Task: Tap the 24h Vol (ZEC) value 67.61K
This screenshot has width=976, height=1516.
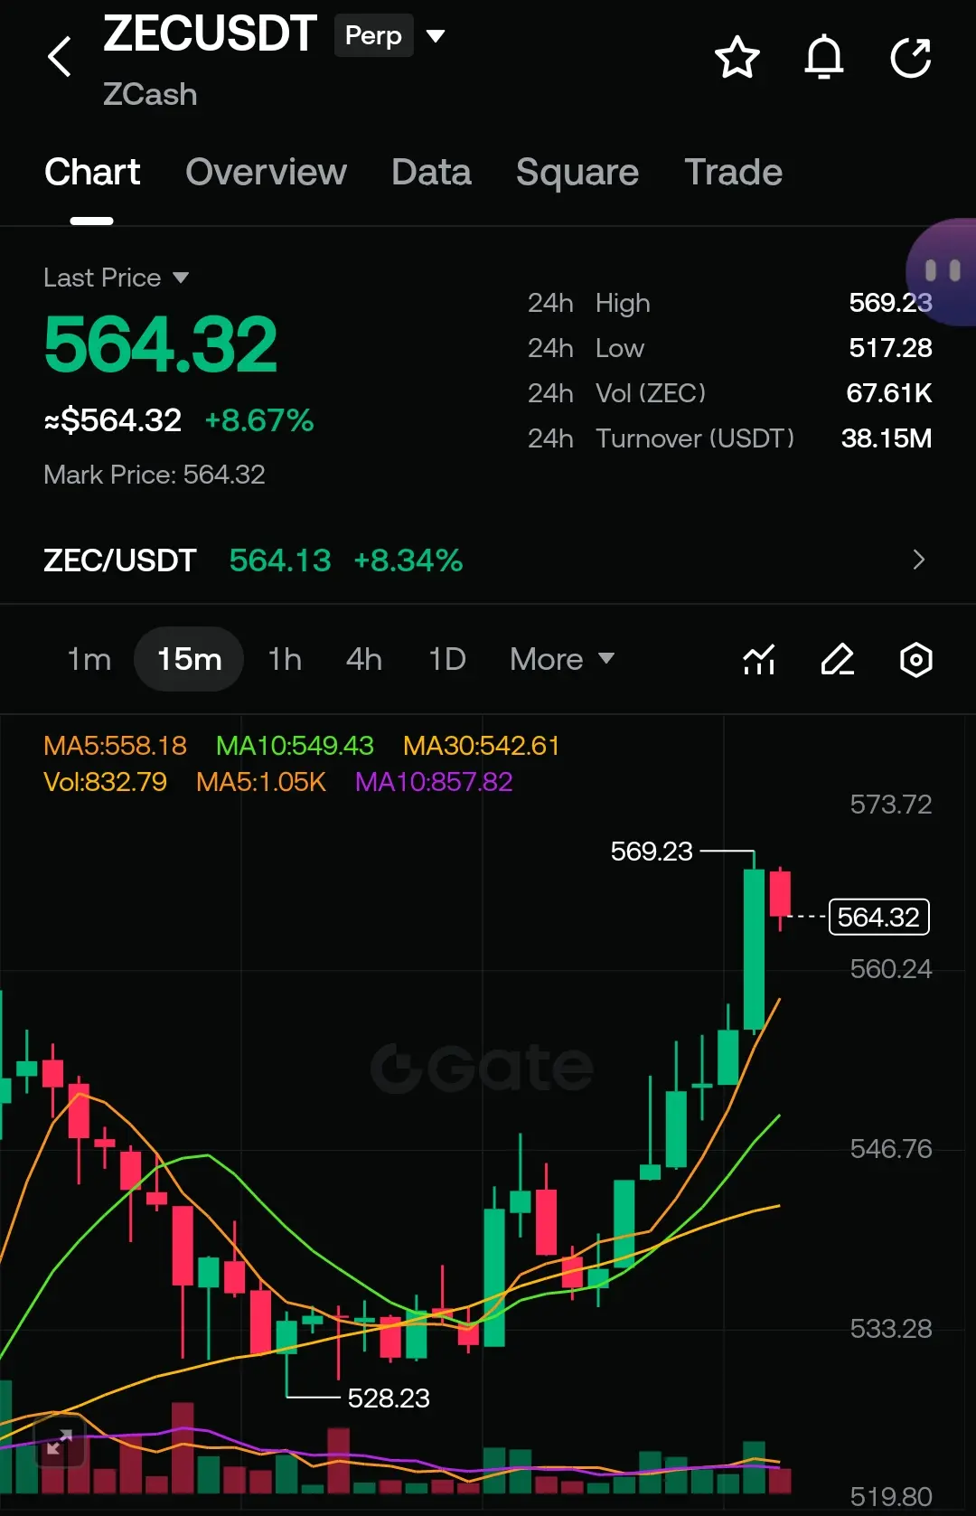Action: pos(888,393)
